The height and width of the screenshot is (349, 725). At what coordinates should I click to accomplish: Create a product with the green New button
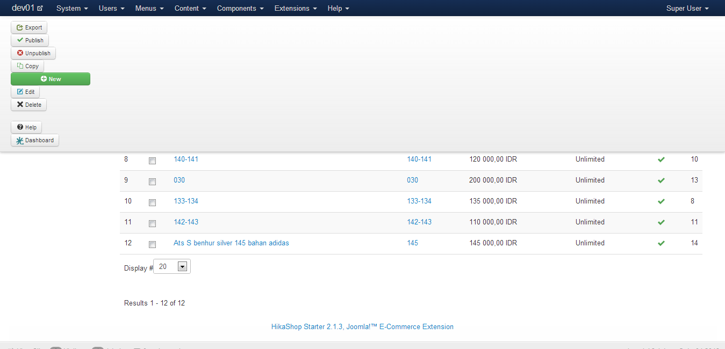point(51,79)
